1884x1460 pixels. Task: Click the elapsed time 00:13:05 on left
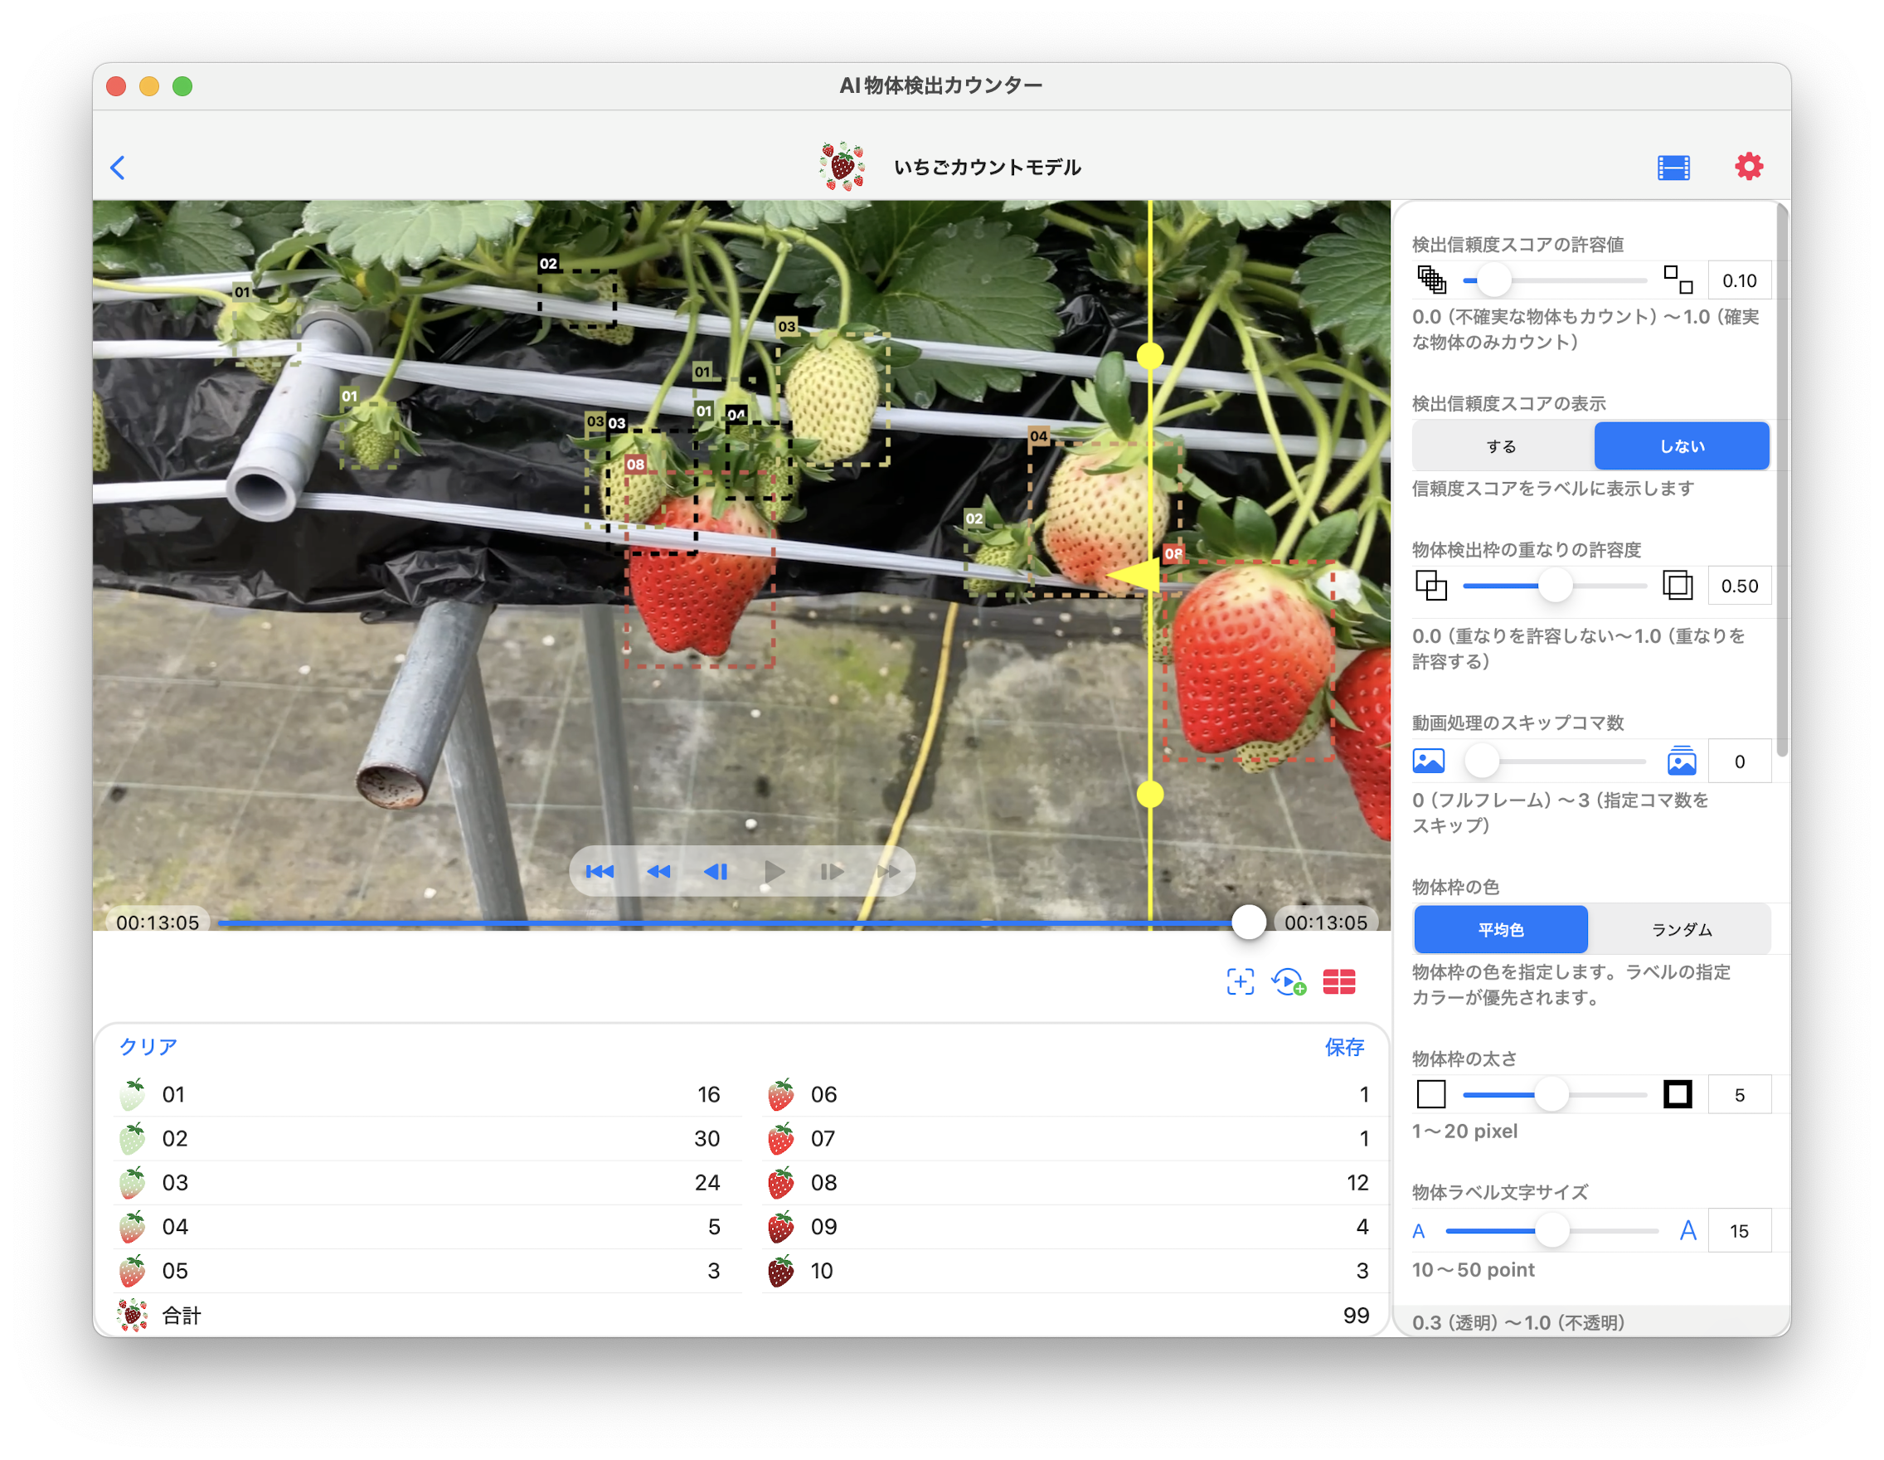157,922
